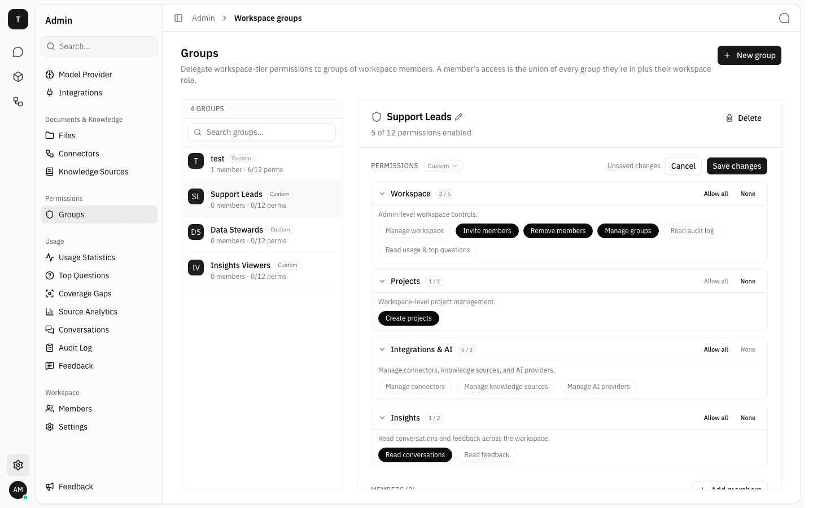Click the Save changes button

(x=737, y=166)
